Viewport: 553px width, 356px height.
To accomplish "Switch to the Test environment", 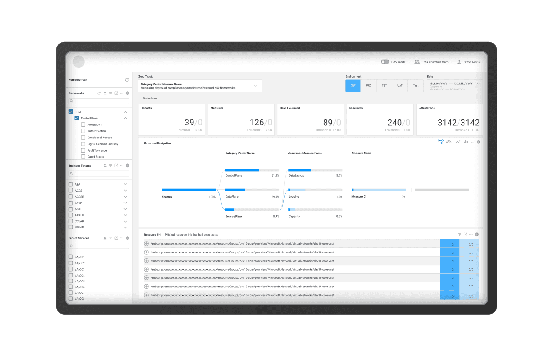I will (415, 86).
